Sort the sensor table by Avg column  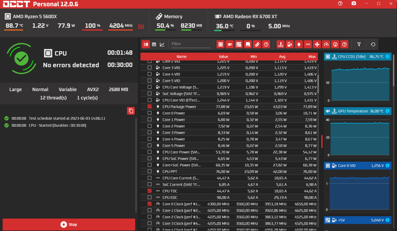[282, 57]
